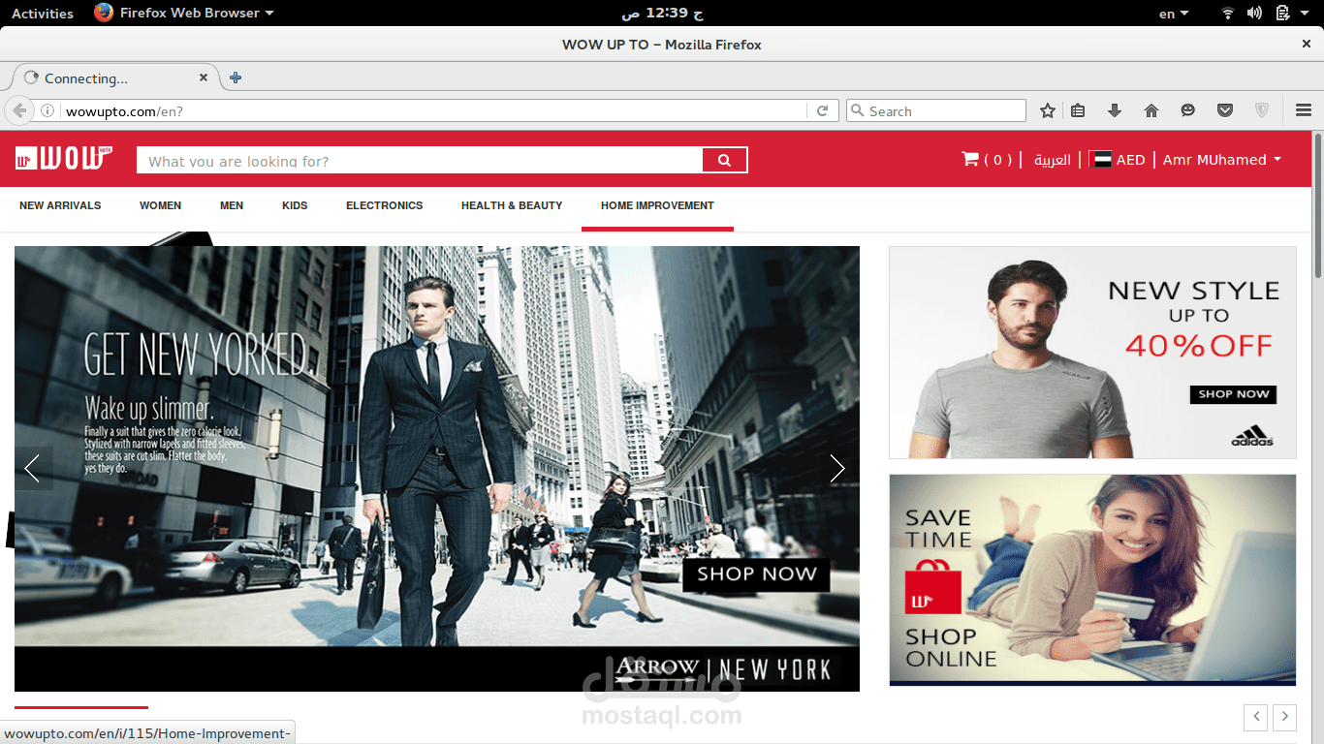Focus the site search box 'What you are looking for?'

pos(419,161)
